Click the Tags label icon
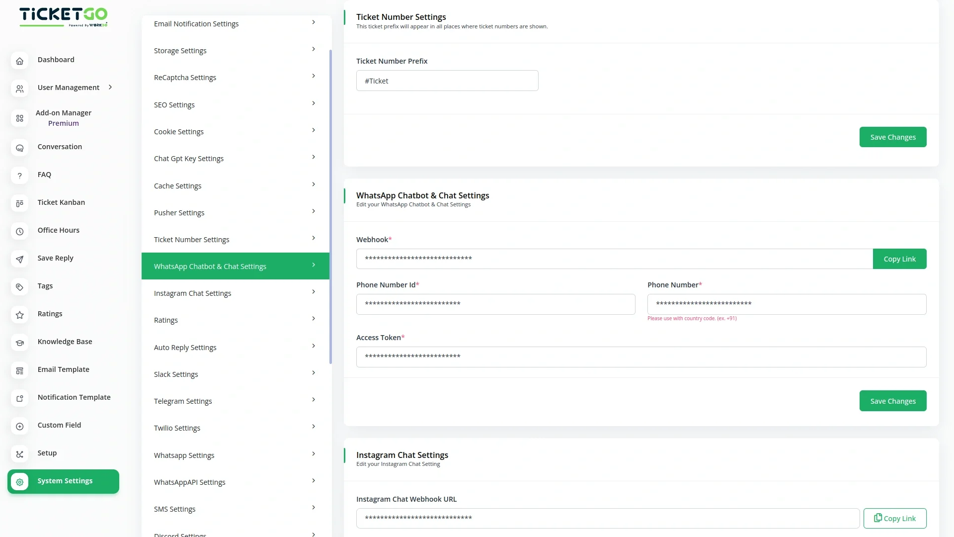Image resolution: width=954 pixels, height=537 pixels. coord(19,287)
